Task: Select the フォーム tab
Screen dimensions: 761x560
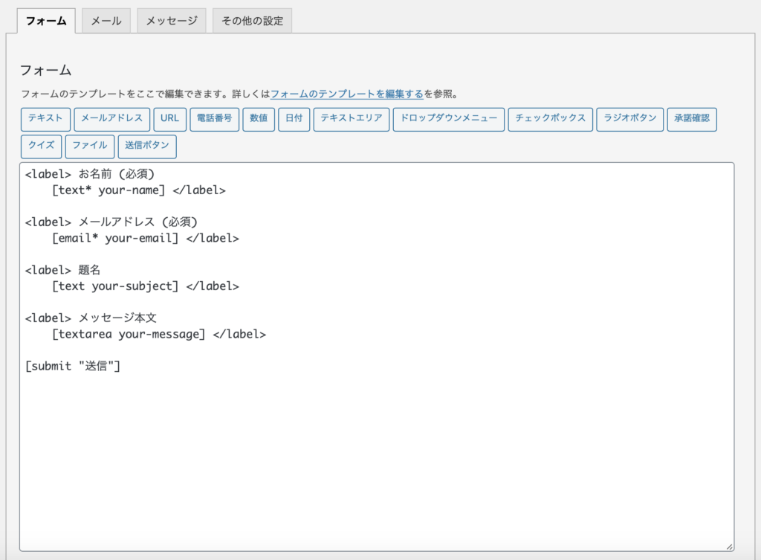Action: coord(45,22)
